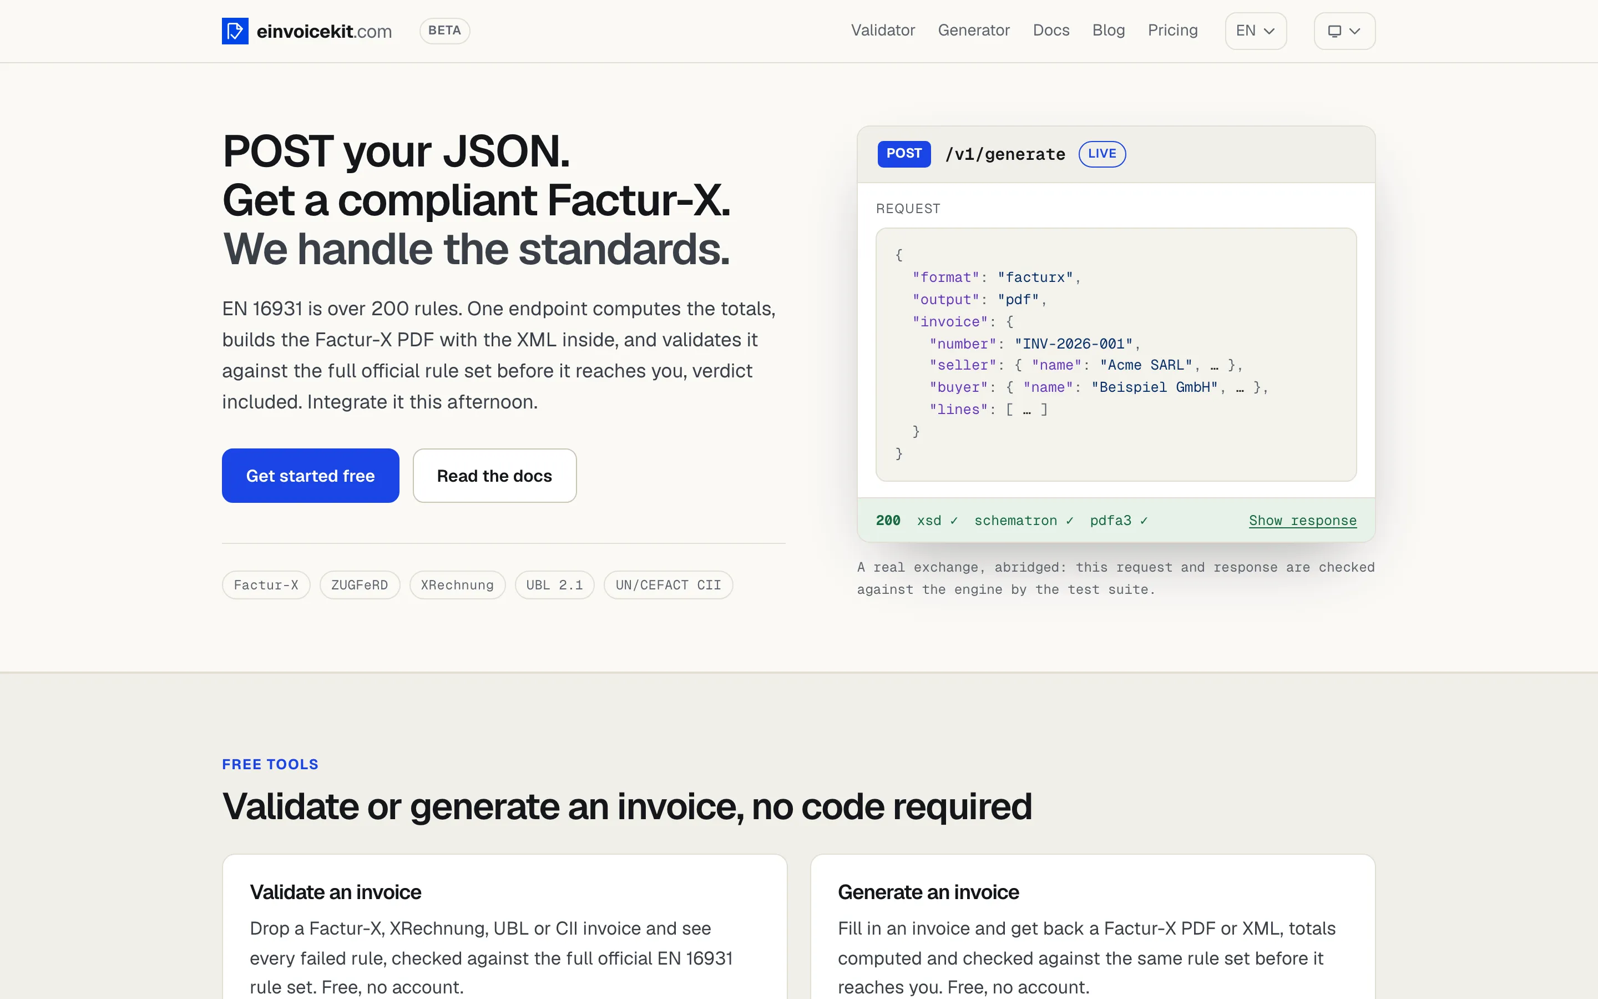The height and width of the screenshot is (999, 1598).
Task: Click the Get started free button
Action: 310,476
